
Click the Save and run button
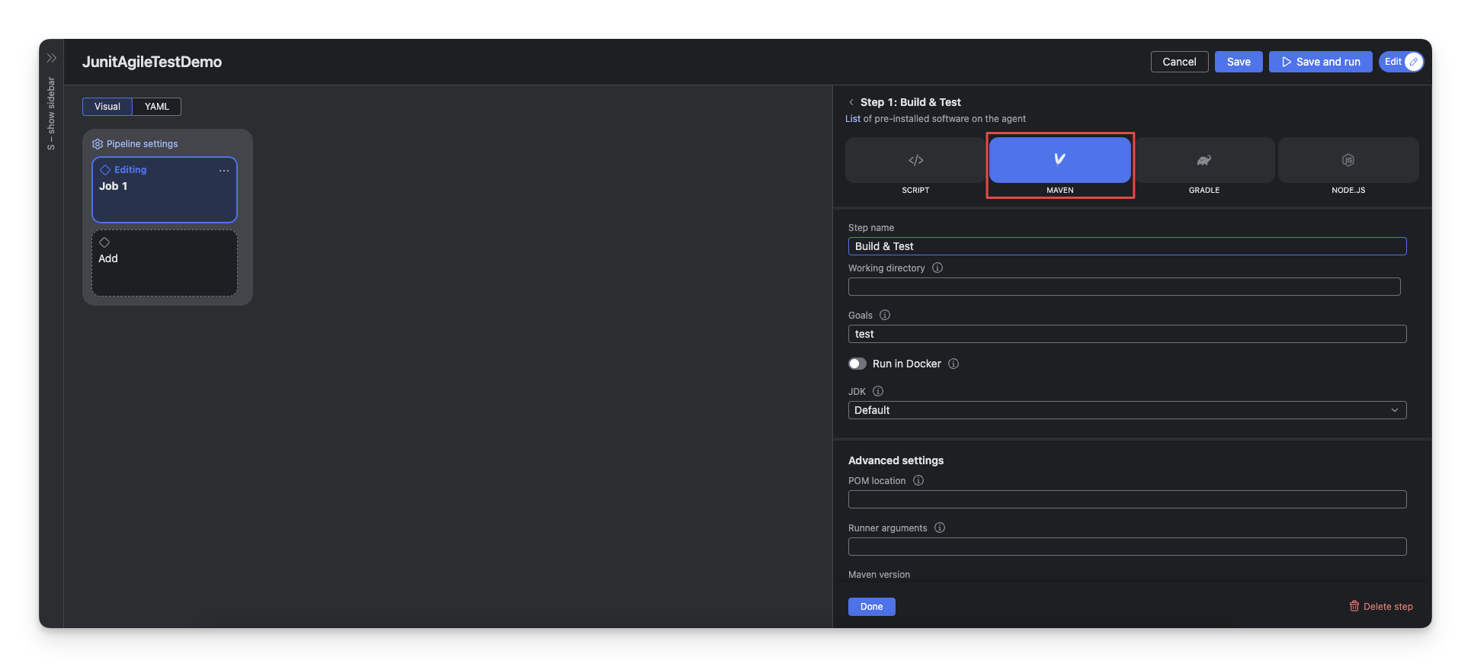pos(1320,62)
